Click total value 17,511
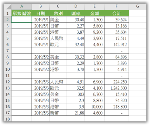 click(x=121, y=38)
